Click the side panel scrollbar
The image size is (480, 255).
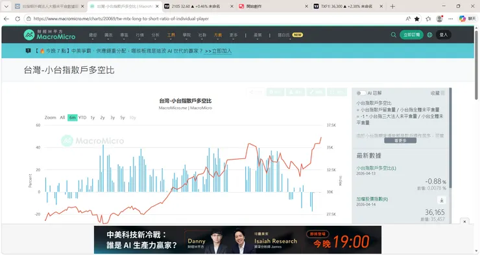point(450,138)
